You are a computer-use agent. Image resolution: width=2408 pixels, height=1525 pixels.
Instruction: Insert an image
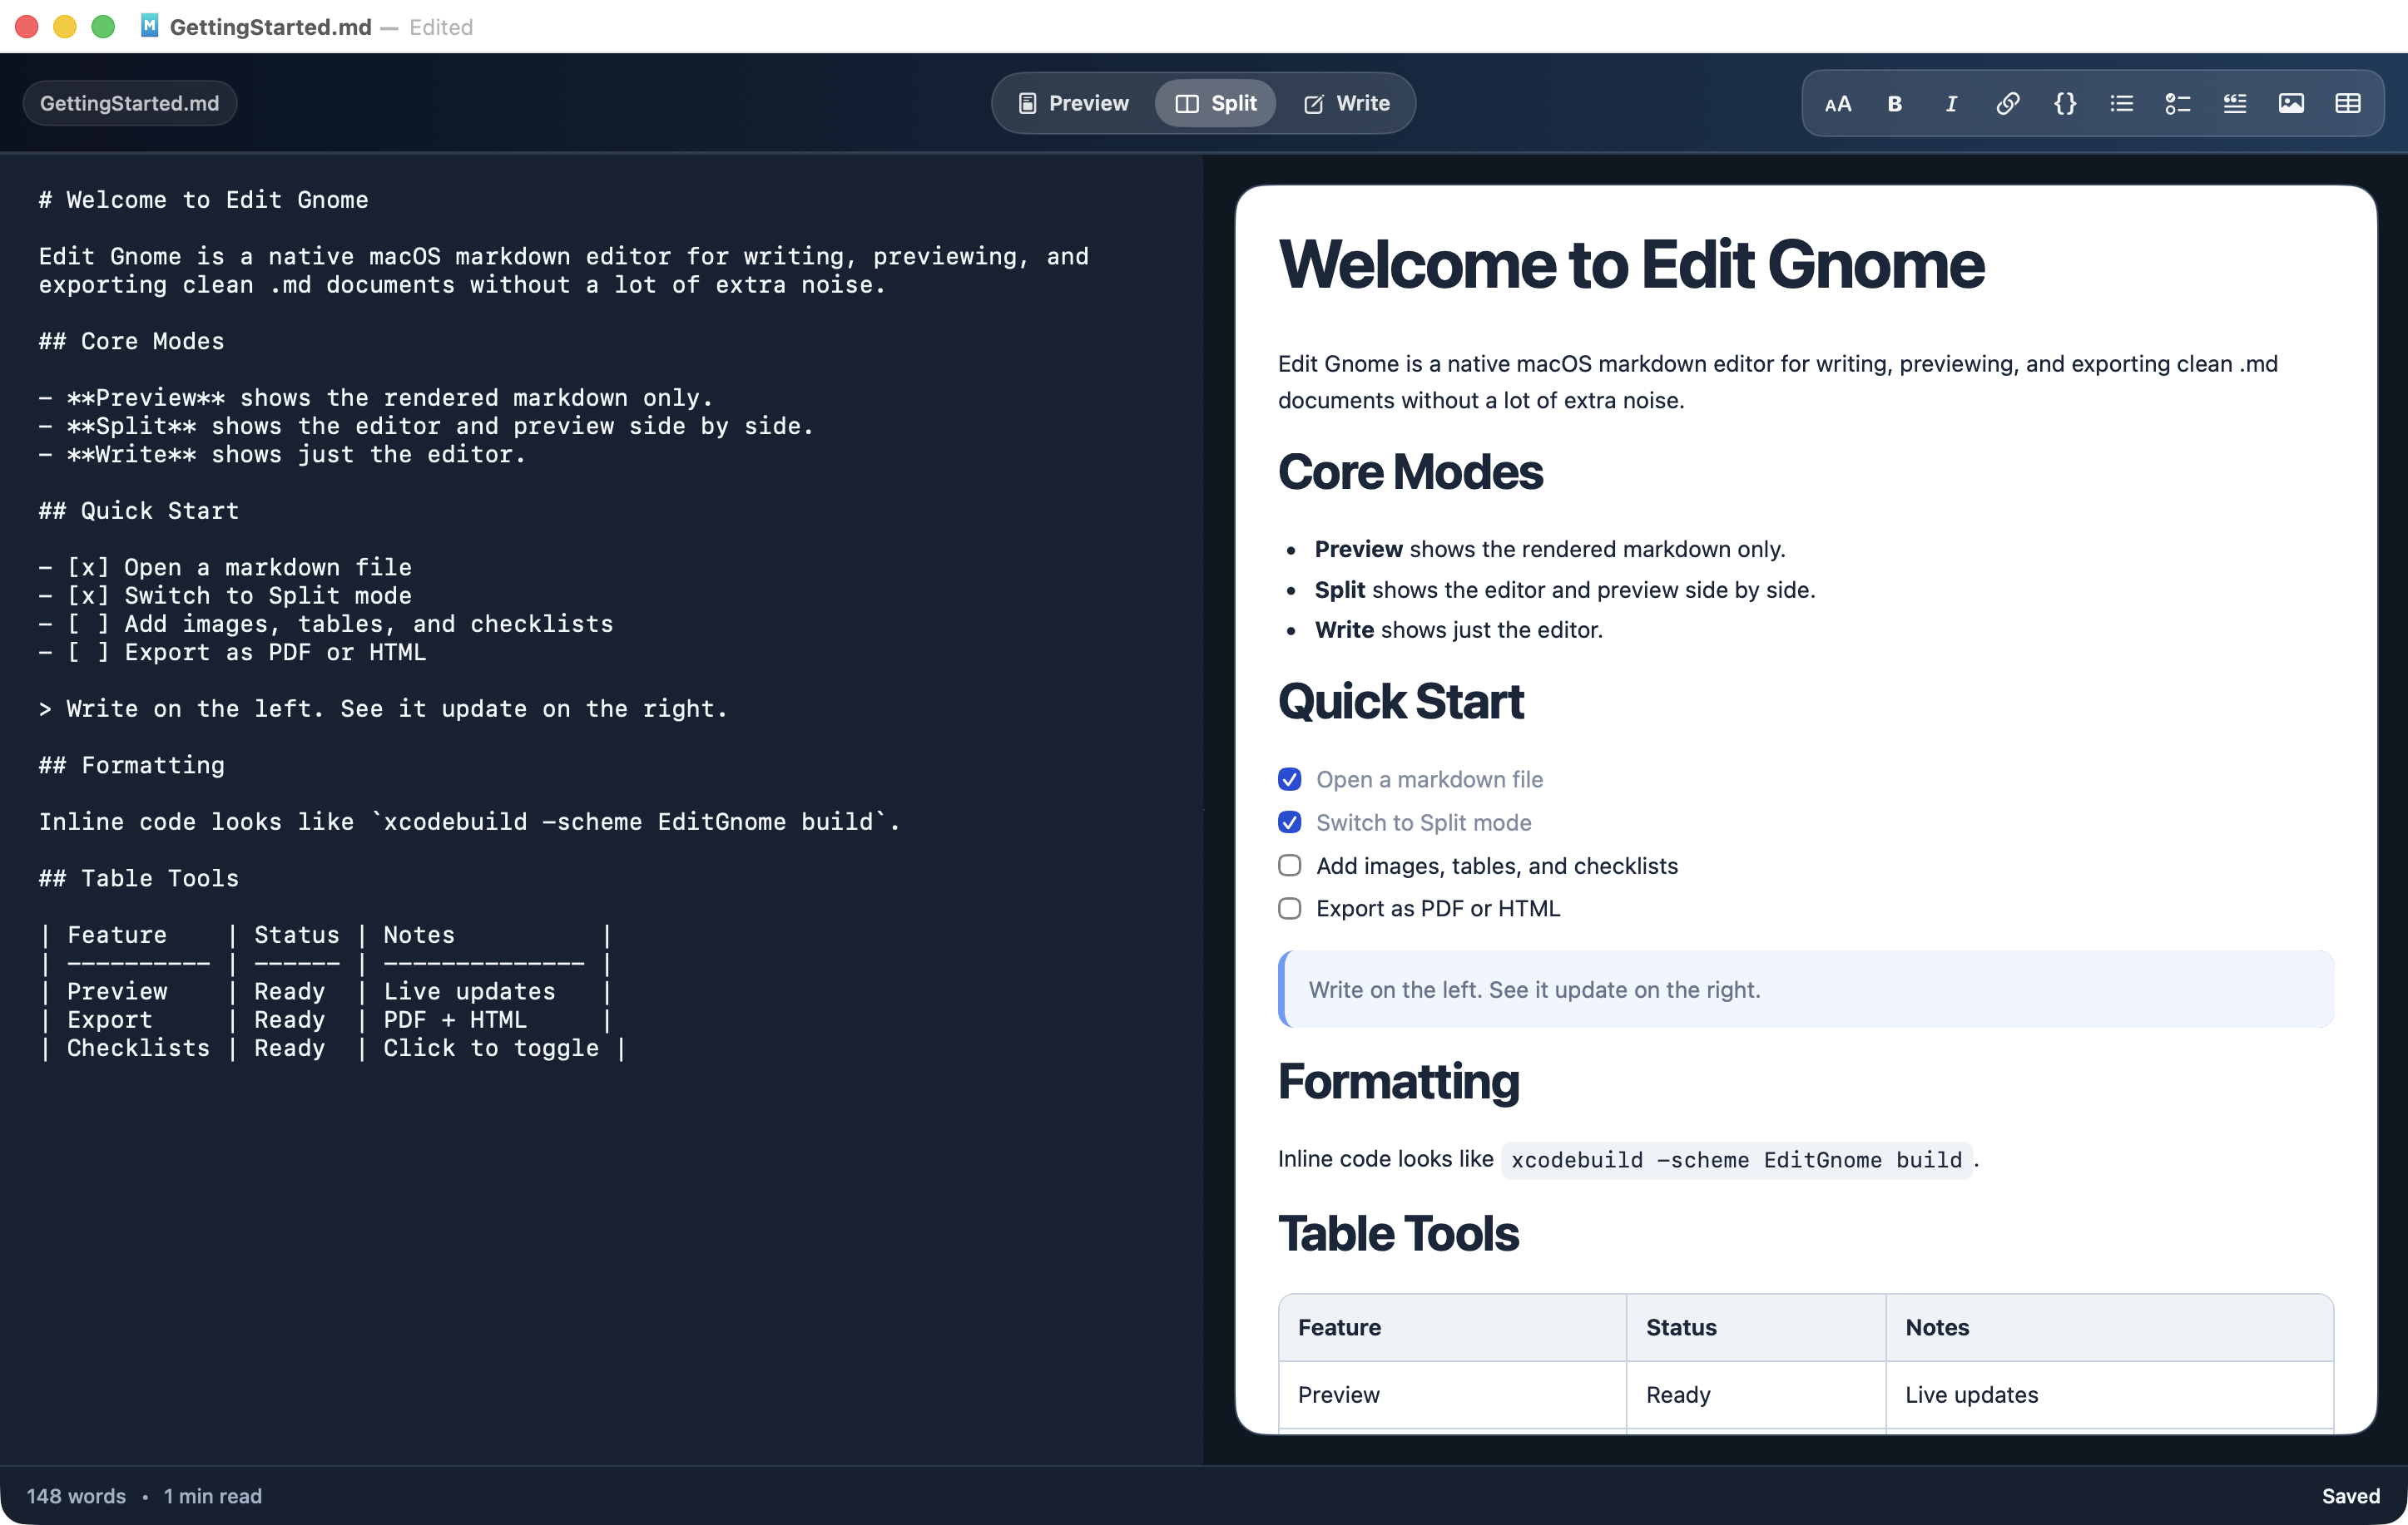pyautogui.click(x=2290, y=103)
